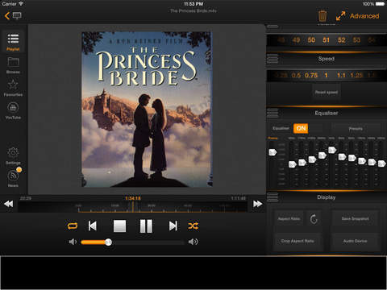Delete file with trash icon
This screenshot has width=387, height=290.
pos(322,16)
